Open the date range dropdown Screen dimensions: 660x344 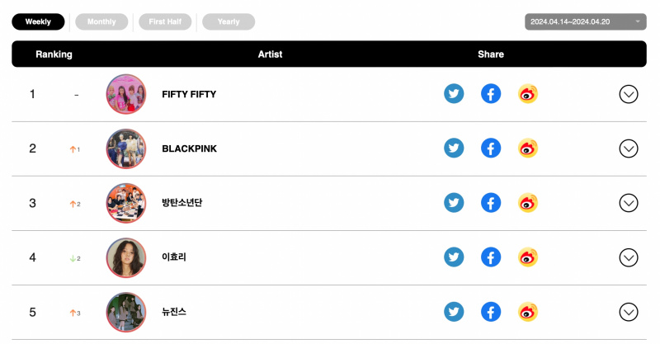(586, 21)
